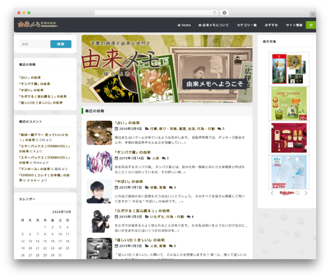Click the browser address bar
Screen dimensions: 330x279
tap(156, 13)
